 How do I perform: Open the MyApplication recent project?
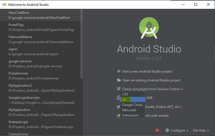(40, 112)
